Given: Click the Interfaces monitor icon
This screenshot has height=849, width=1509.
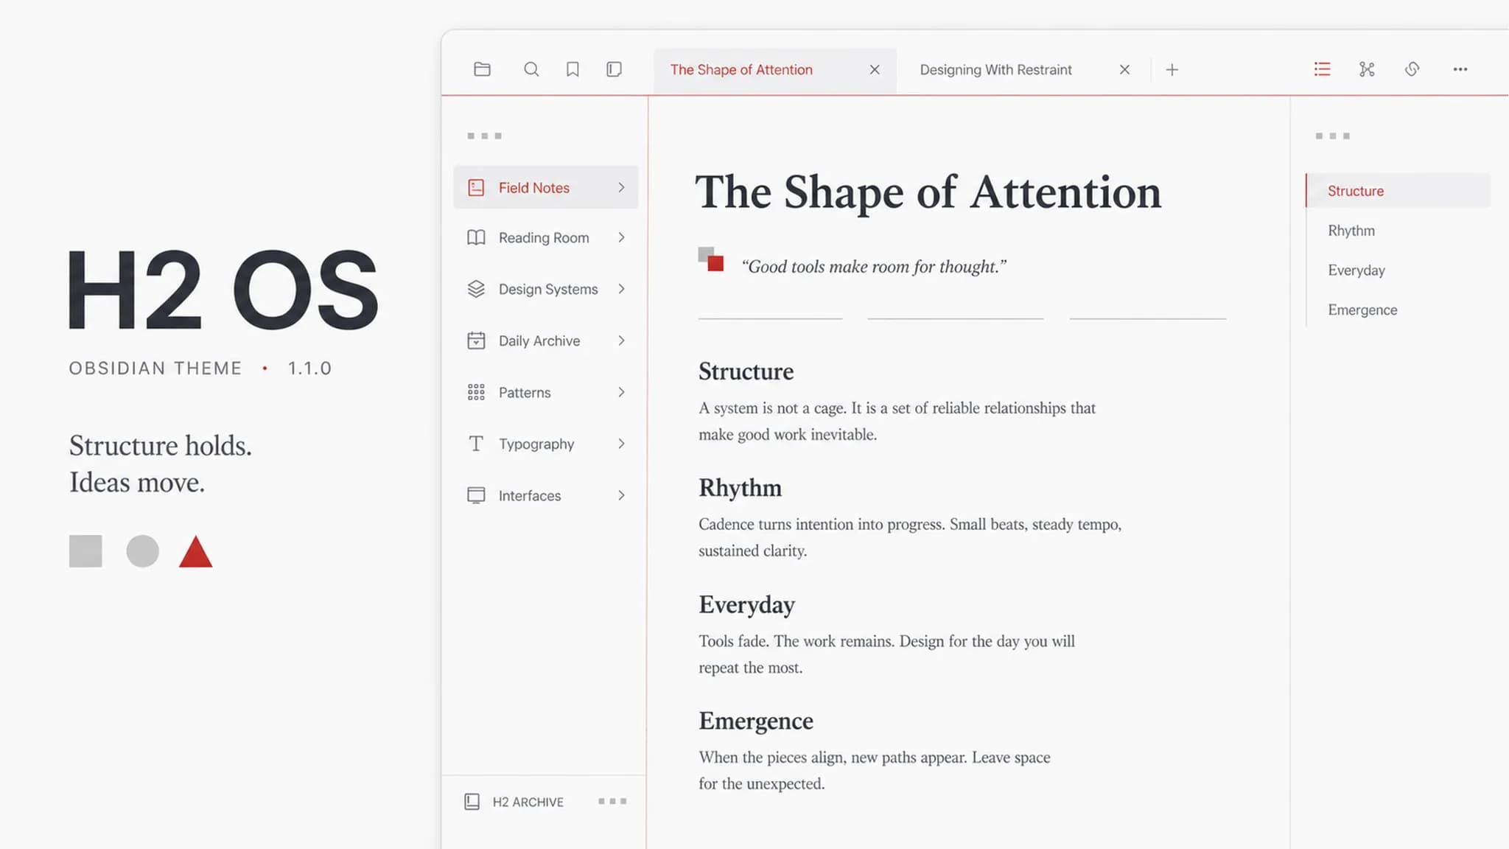Looking at the screenshot, I should pos(476,495).
